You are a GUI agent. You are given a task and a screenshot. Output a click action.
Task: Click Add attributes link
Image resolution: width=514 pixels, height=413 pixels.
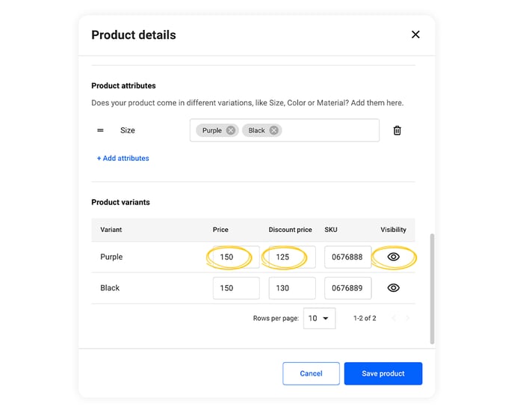[x=123, y=158]
